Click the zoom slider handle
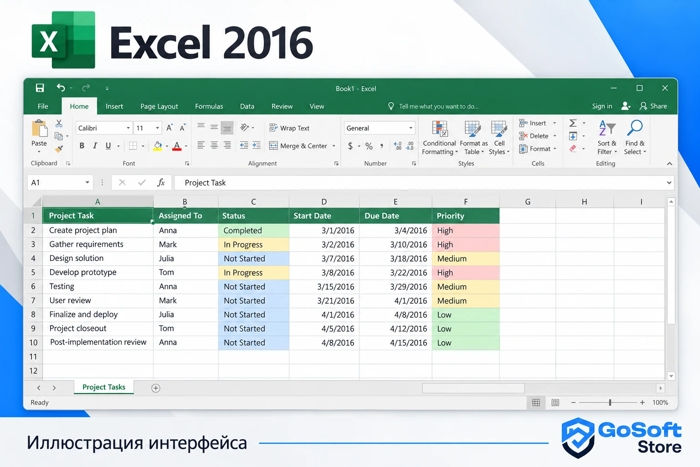The image size is (700, 467). 610,402
